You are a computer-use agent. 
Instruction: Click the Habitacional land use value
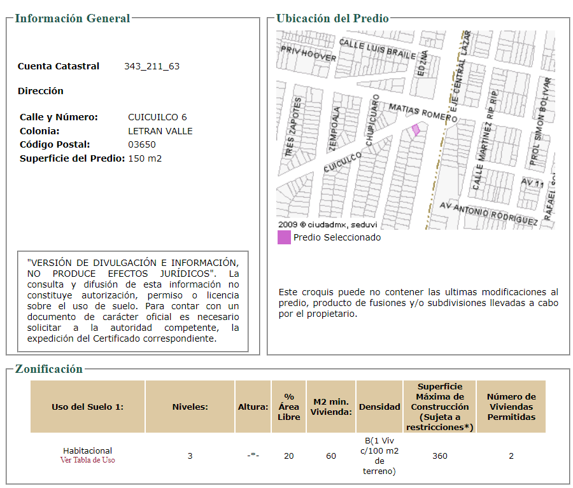[x=88, y=450]
